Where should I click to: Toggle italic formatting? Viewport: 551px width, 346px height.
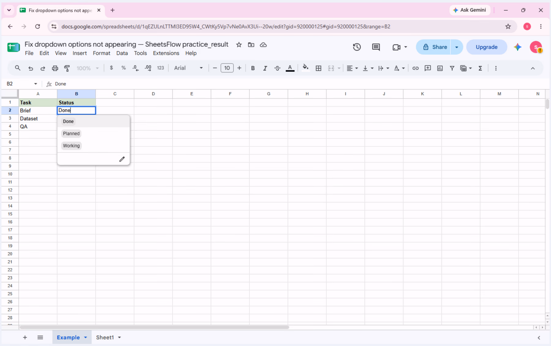[265, 68]
